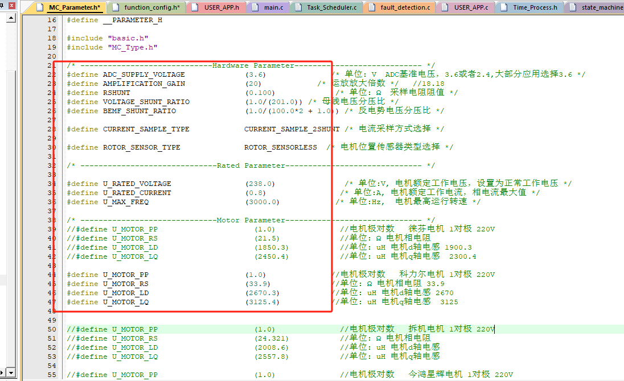624x381 pixels.
Task: Click the left panel scroll up arrow
Action: click(x=11, y=18)
